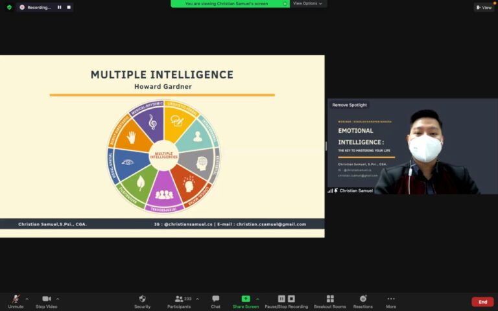Change the layout using View button
The width and height of the screenshot is (498, 311).
click(x=484, y=7)
